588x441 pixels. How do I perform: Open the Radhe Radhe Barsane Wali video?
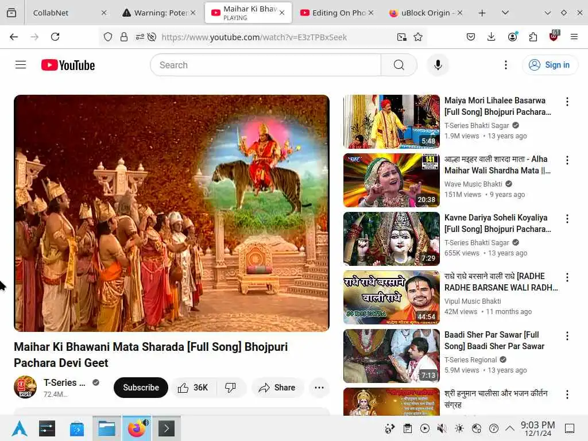click(x=392, y=297)
